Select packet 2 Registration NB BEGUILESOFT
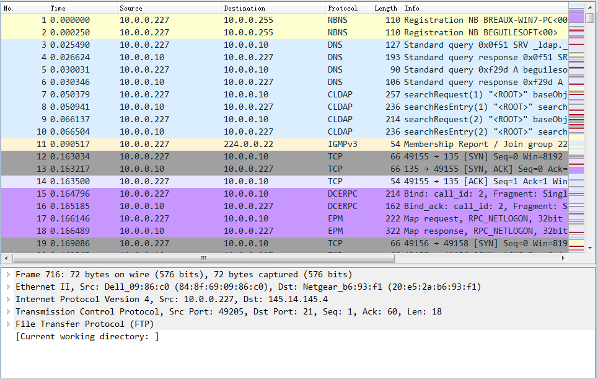 click(x=284, y=32)
